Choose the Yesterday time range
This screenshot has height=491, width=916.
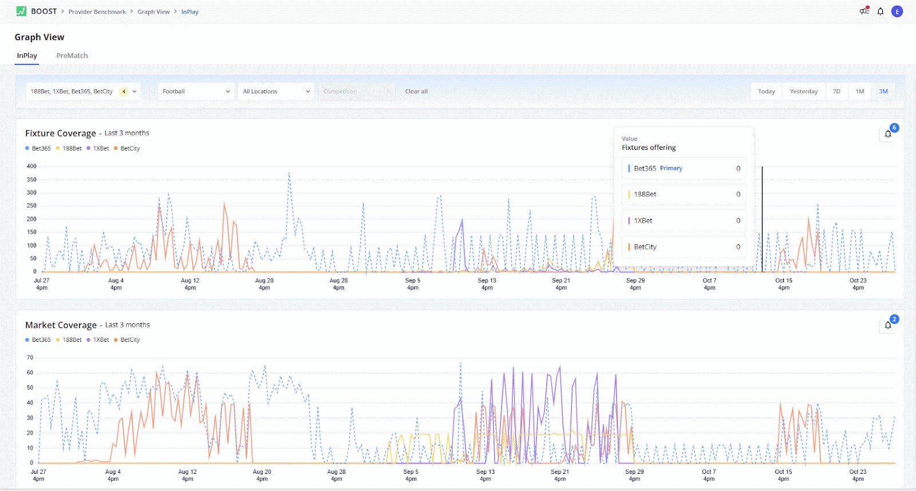point(803,92)
